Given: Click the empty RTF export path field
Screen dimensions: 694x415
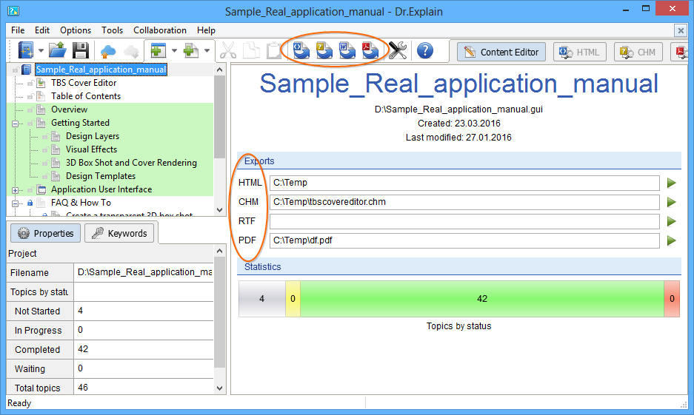Looking at the screenshot, I should coord(464,221).
